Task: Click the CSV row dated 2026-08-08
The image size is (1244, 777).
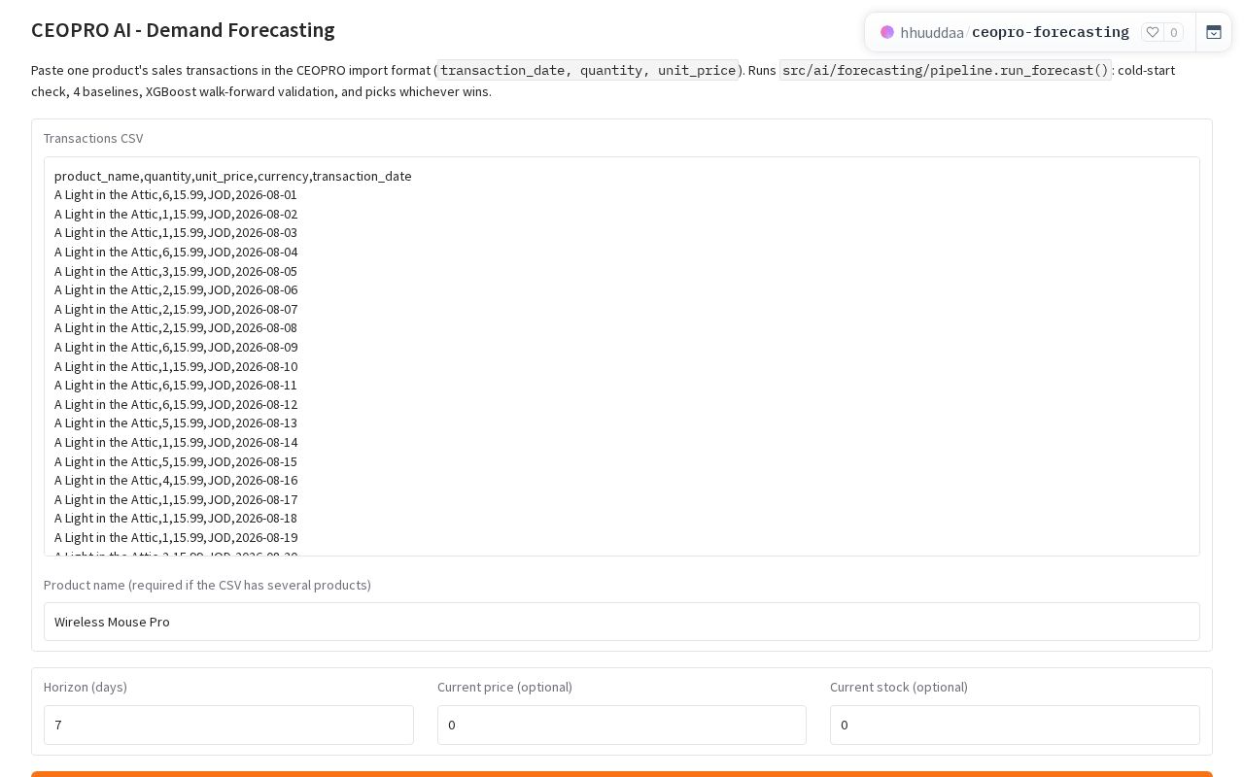Action: coord(176,327)
